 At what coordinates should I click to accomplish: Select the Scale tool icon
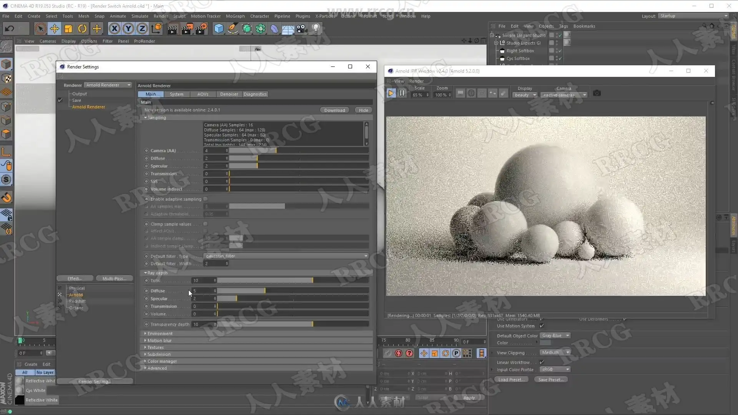tap(68, 28)
